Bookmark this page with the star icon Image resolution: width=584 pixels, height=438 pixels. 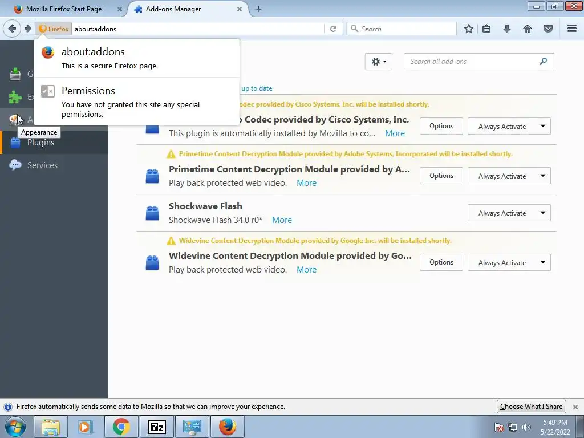[x=469, y=29]
